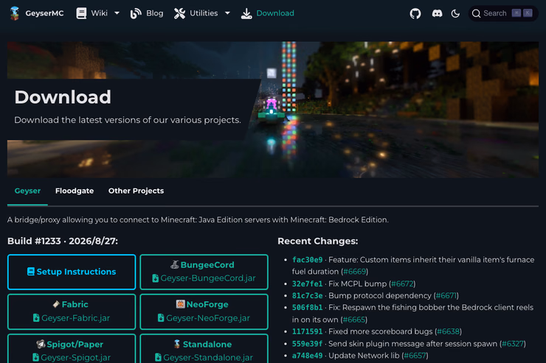Click file icon beside Geyser-Standalone.jar
546x363 pixels.
[x=158, y=357]
